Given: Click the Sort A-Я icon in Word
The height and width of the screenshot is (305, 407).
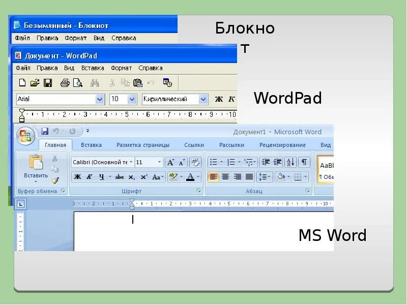Looking at the screenshot, I should [290, 162].
